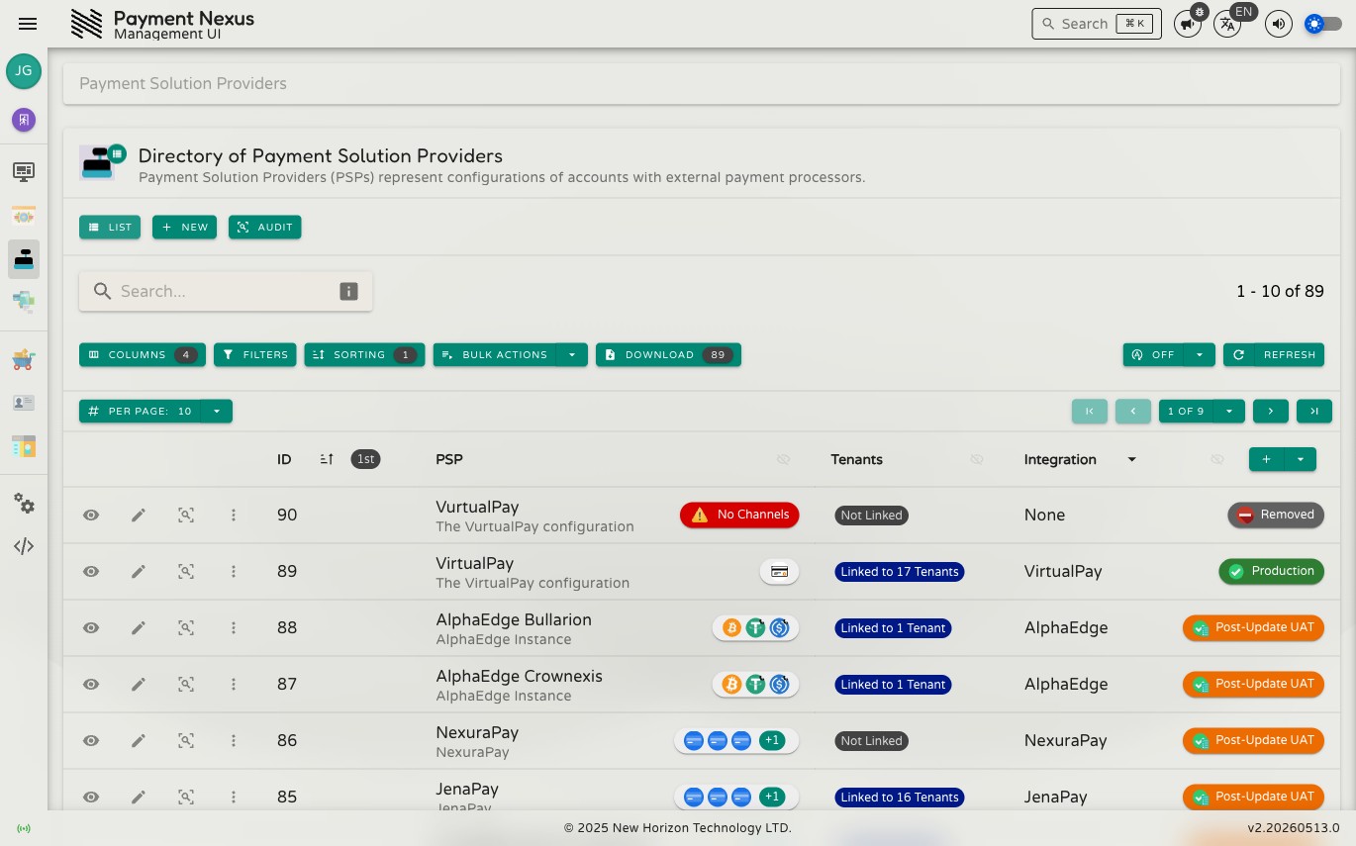Open the dashboard monitor icon in sidebar

coord(24,172)
